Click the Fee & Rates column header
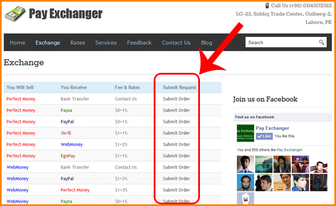The width and height of the screenshot is (336, 206). [127, 87]
